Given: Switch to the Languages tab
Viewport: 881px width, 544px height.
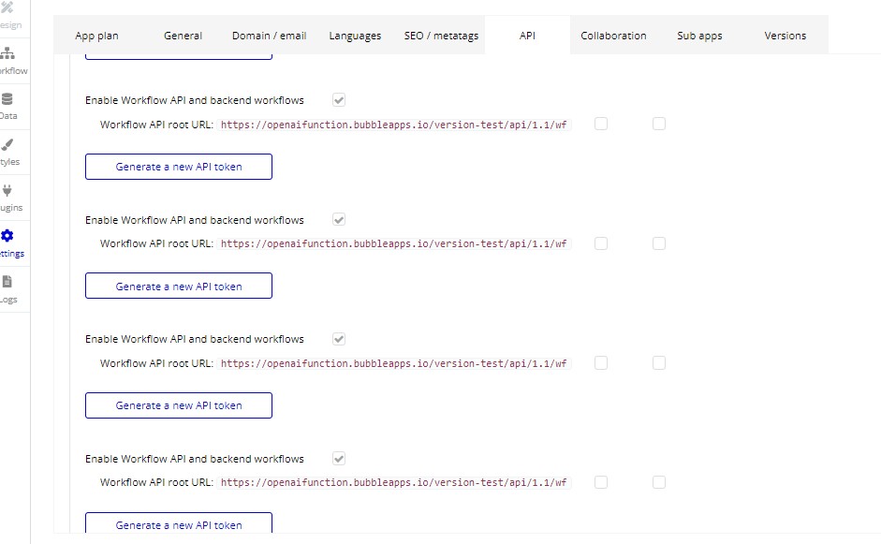Looking at the screenshot, I should point(355,36).
